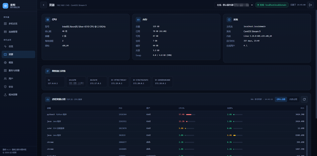
Task: Click the CPU card chip icon
Action: click(x=48, y=20)
